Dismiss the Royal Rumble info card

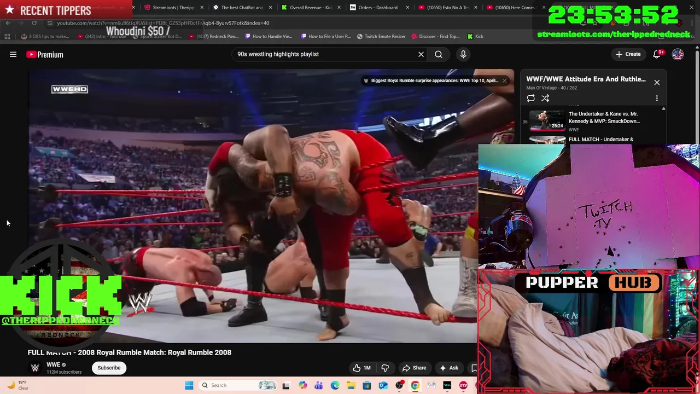(x=504, y=80)
